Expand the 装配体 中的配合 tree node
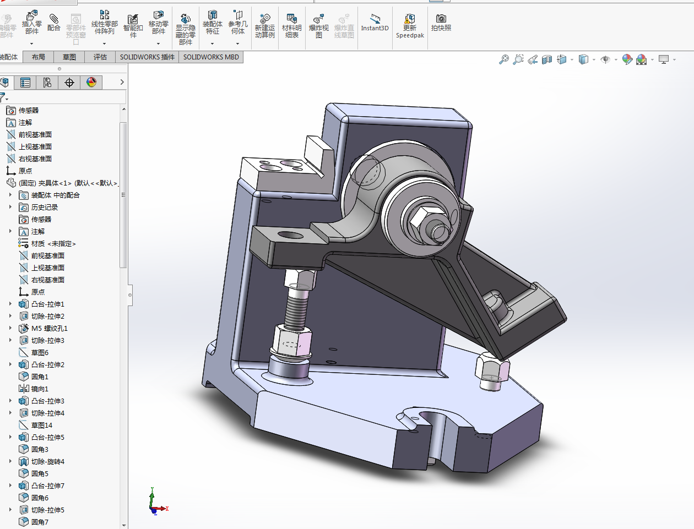Screen dimensions: 694x529 pos(10,195)
